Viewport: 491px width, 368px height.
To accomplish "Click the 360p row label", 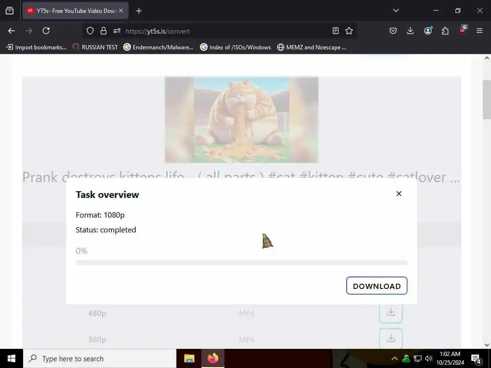I will pos(97,340).
